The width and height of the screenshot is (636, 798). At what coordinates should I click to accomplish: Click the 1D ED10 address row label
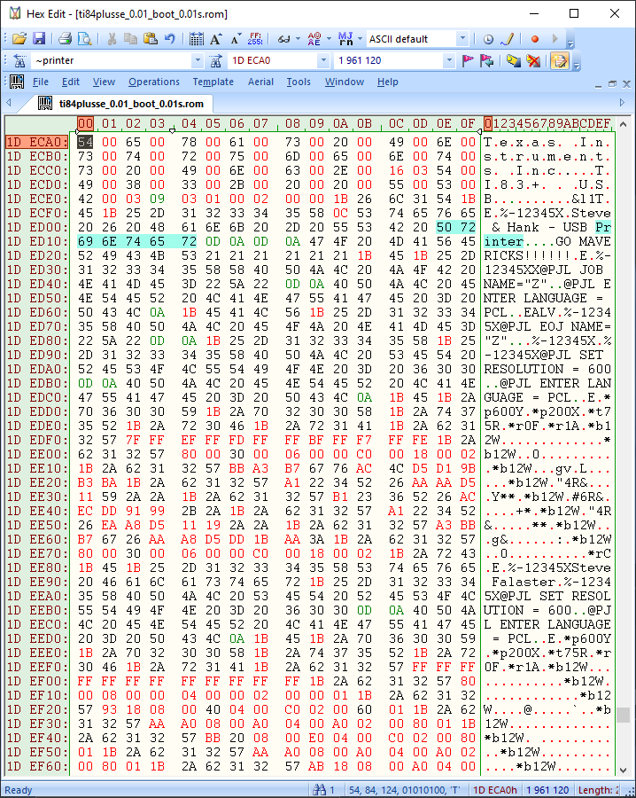tap(37, 241)
